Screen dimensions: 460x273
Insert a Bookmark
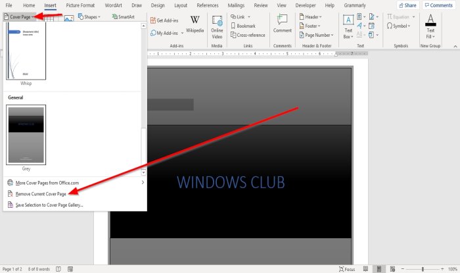243,26
